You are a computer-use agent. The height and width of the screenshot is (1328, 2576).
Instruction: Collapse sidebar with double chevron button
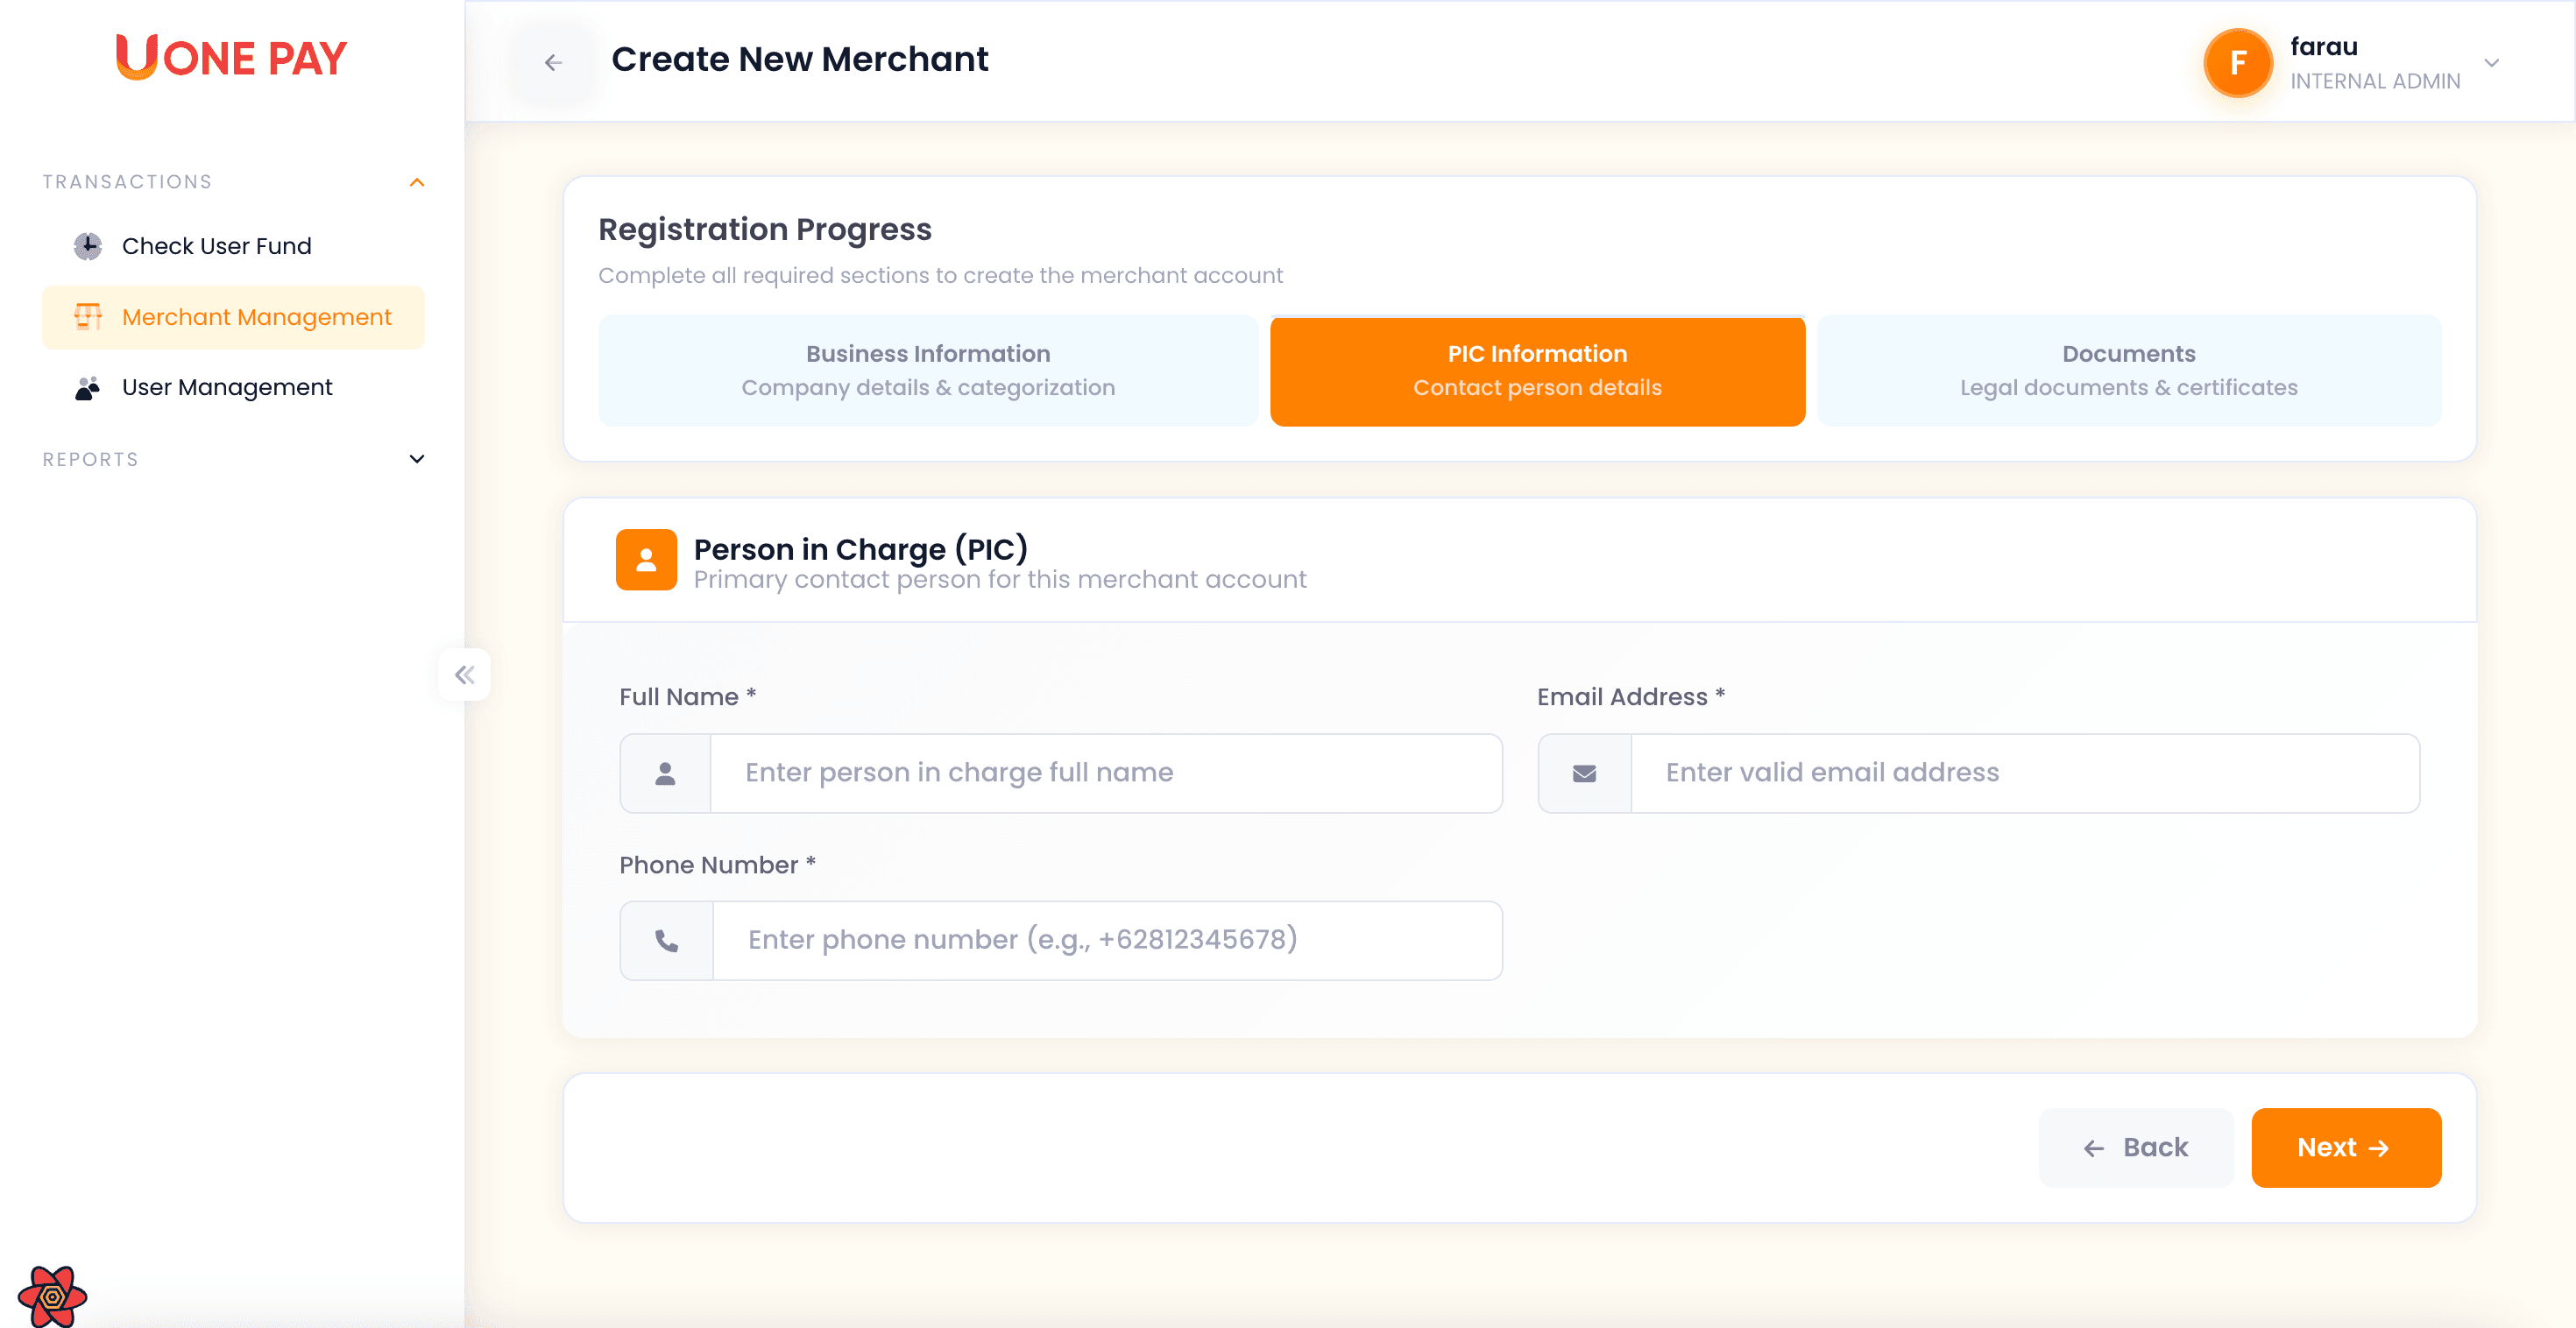click(x=464, y=675)
